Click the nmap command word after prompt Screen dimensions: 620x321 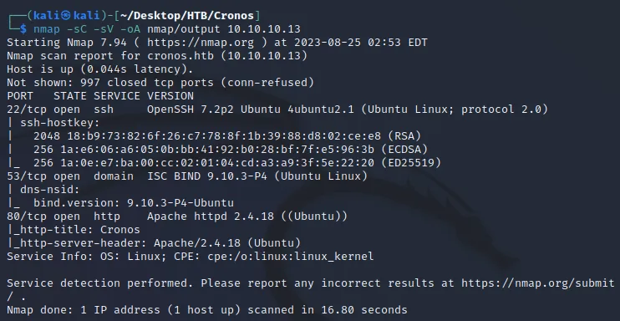(47, 29)
